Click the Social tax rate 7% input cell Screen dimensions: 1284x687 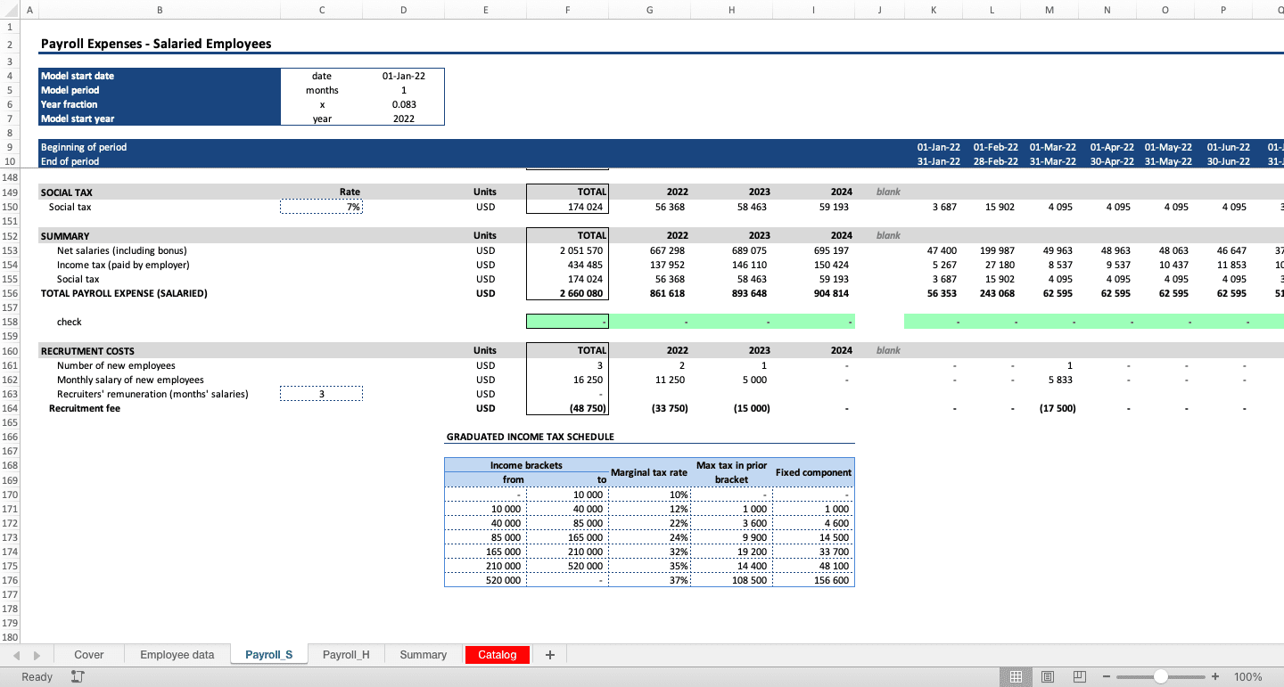(321, 207)
